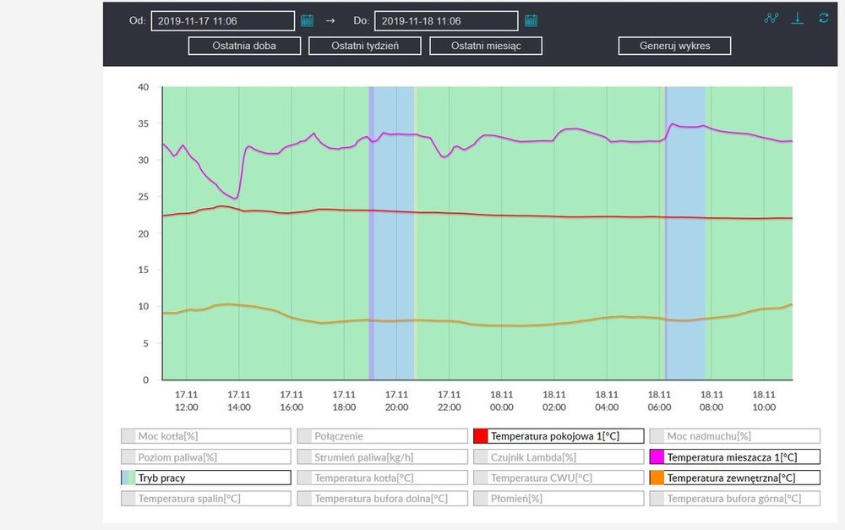This screenshot has height=530, width=845.
Task: Toggle the Temperatura mieszacza 1 series
Action: pos(734,457)
